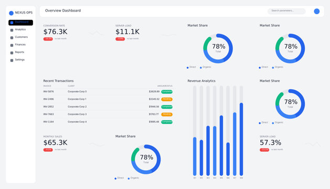Click Completed badge on INV-5876 row

167,92
